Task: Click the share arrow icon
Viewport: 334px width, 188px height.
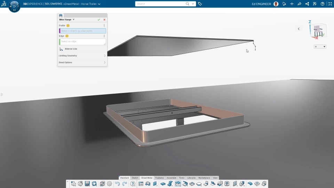Action: [300, 4]
